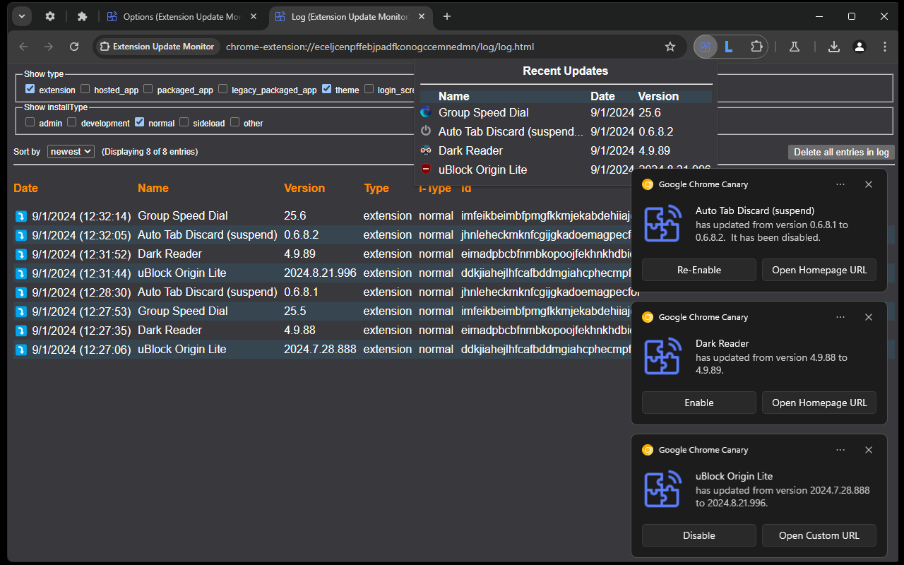Dismiss the uBlock Origin Lite notification
Viewport: 904px width, 565px height.
coord(869,450)
